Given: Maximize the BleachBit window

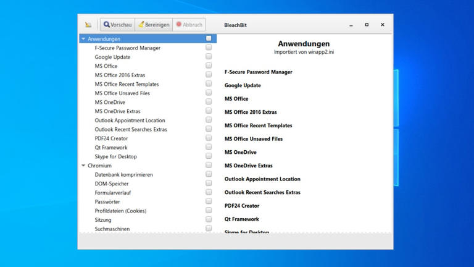Looking at the screenshot, I should click(x=367, y=25).
